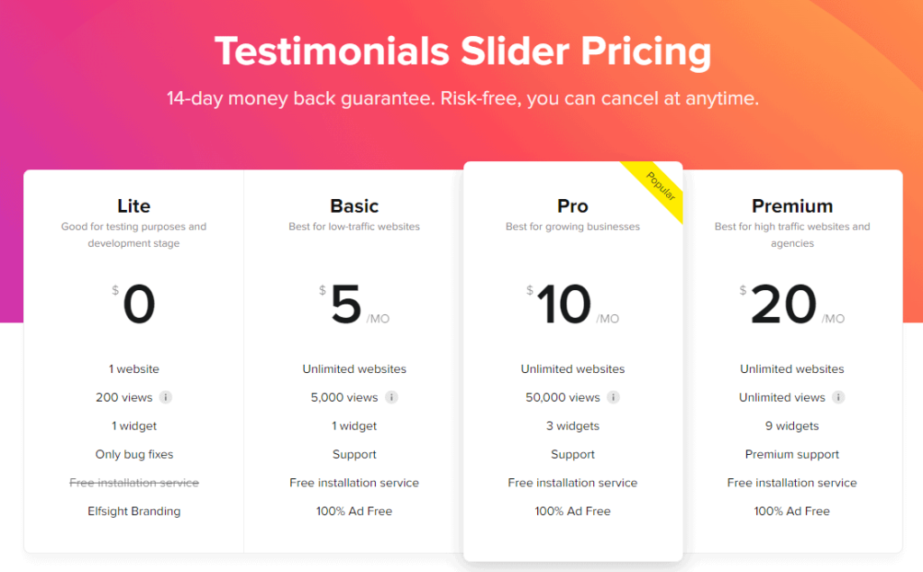Click the $5/MO Basic price
The image size is (923, 572).
click(354, 304)
